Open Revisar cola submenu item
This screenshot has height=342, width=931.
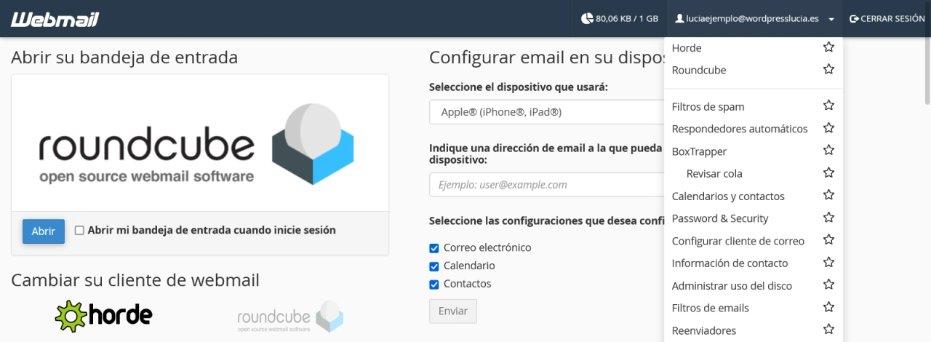click(714, 174)
